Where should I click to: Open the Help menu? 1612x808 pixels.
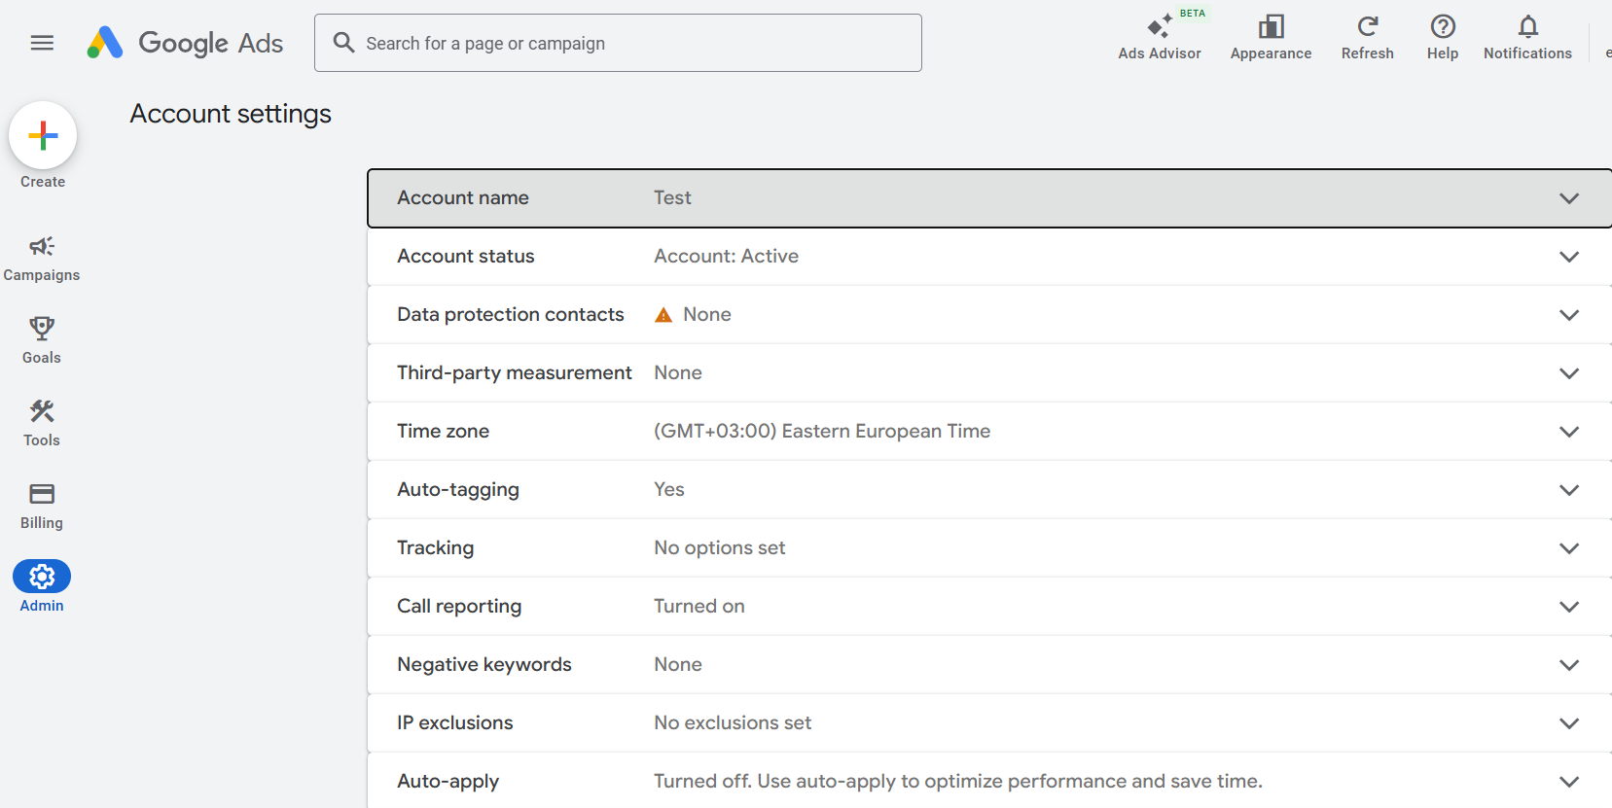tap(1442, 38)
